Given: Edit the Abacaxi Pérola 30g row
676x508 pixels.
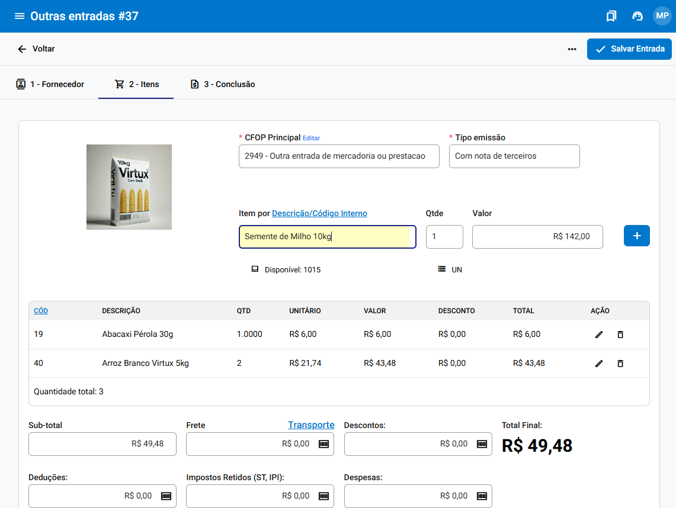Looking at the screenshot, I should (x=599, y=335).
